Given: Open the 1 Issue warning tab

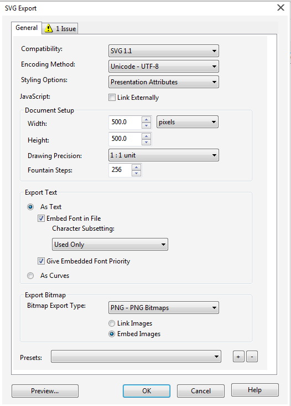Looking at the screenshot, I should coord(60,28).
